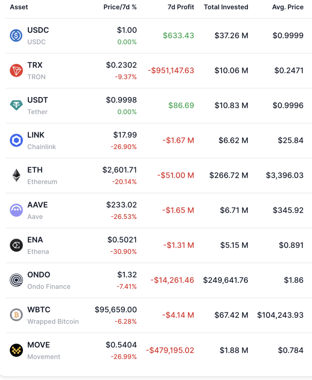
Task: Sort by 7d Profit column header
Action: click(x=181, y=7)
